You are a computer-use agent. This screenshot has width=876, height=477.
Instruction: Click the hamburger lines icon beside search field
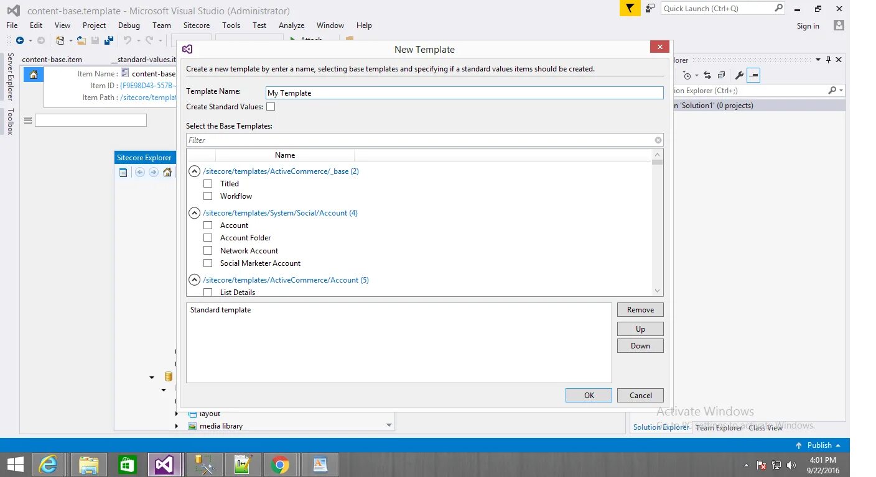coord(27,120)
